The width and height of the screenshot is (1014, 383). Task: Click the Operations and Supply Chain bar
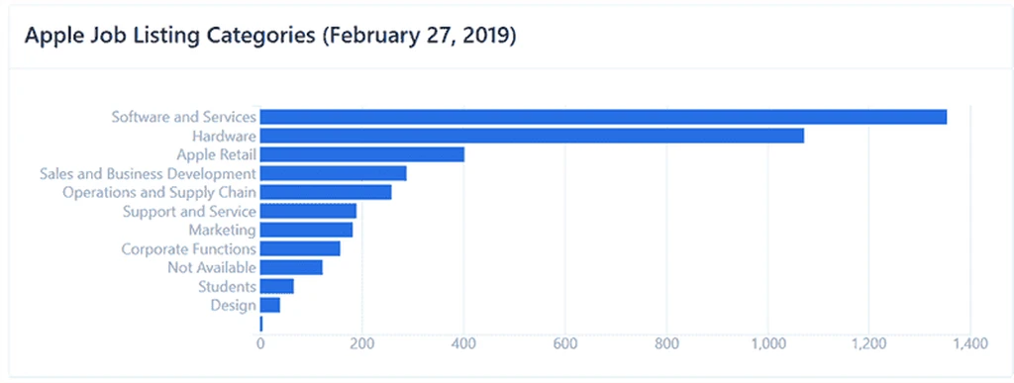[326, 192]
